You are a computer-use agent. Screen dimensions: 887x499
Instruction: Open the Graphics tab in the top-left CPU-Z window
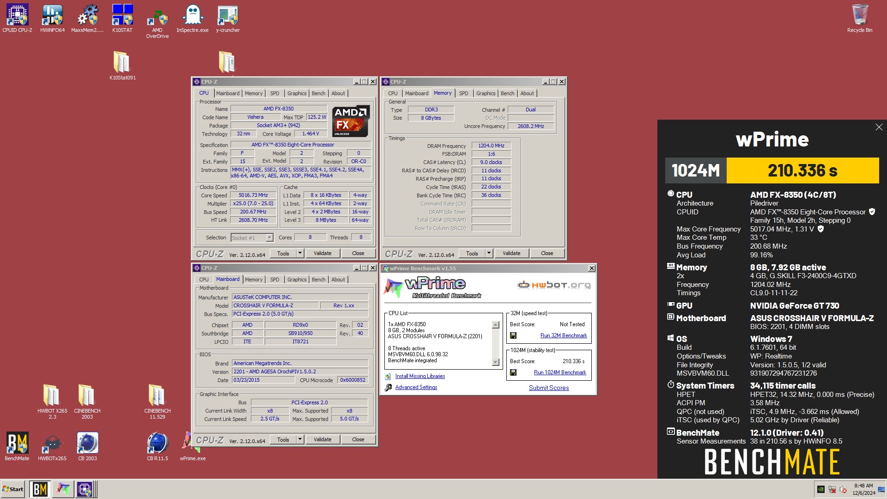coord(297,93)
